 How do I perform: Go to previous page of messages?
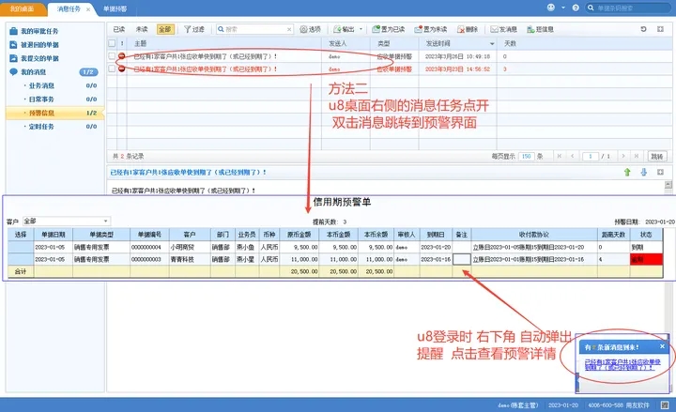click(x=572, y=156)
